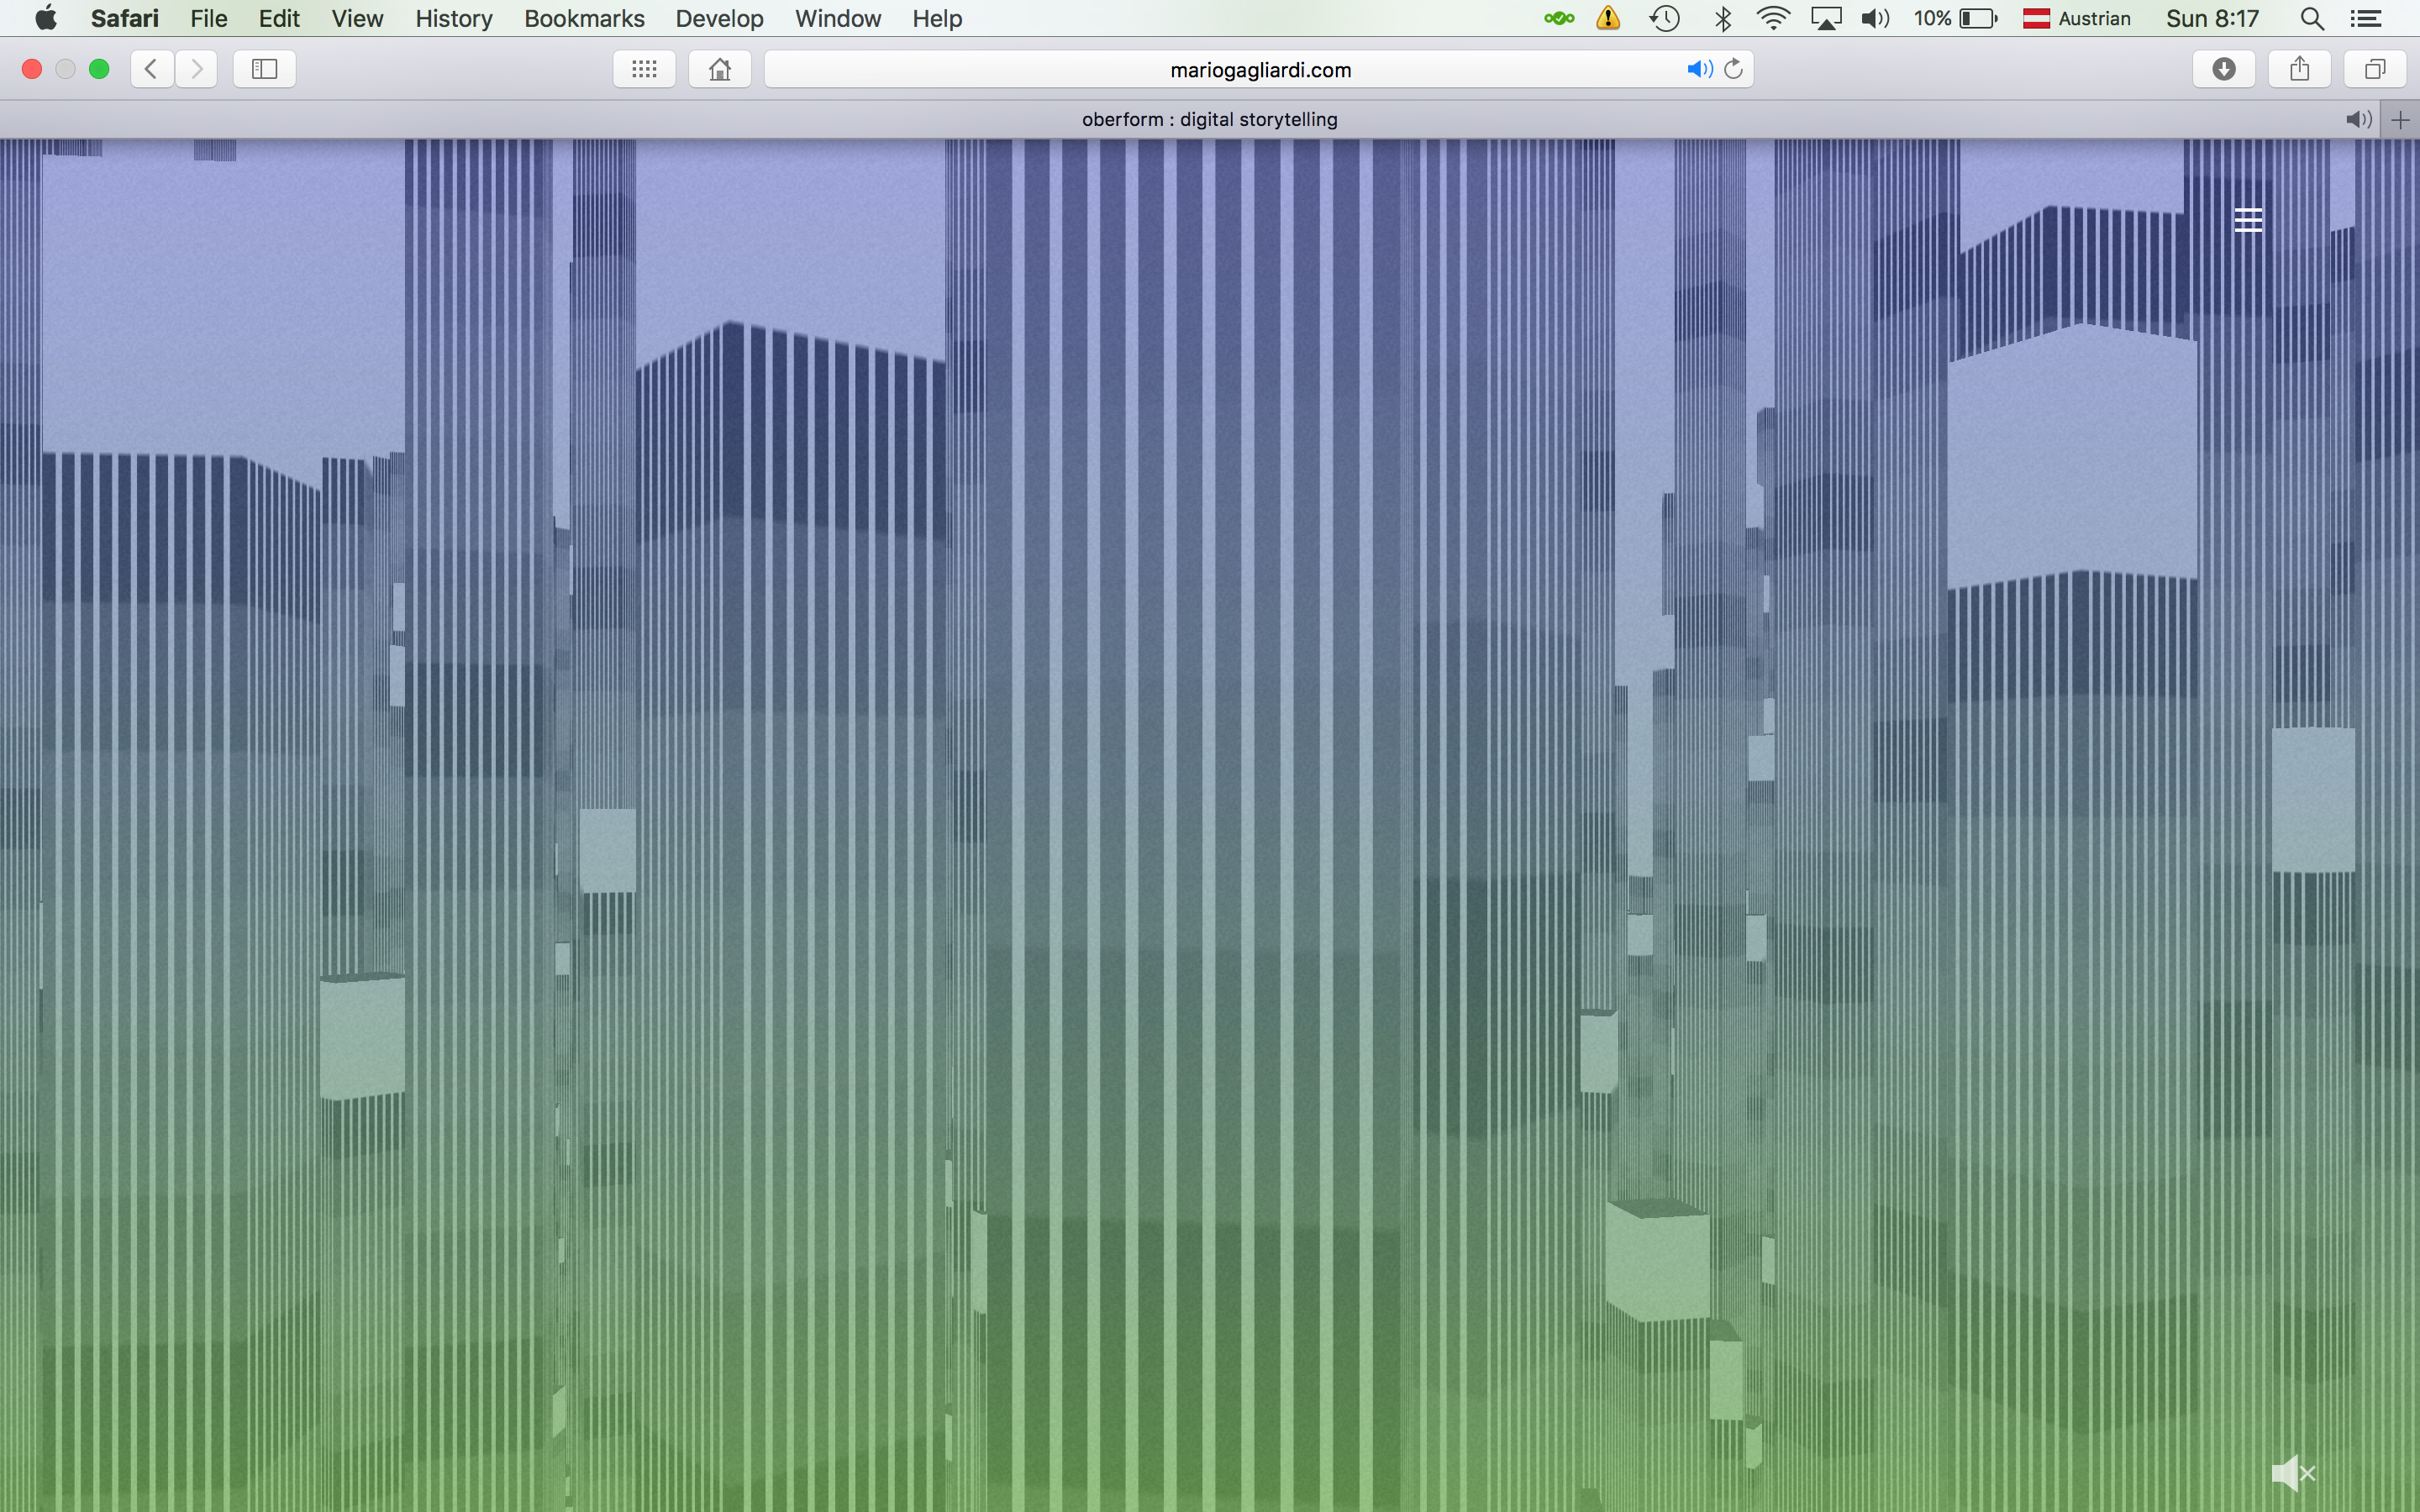Open the Safari menu
This screenshot has width=2420, height=1512.
tap(125, 18)
